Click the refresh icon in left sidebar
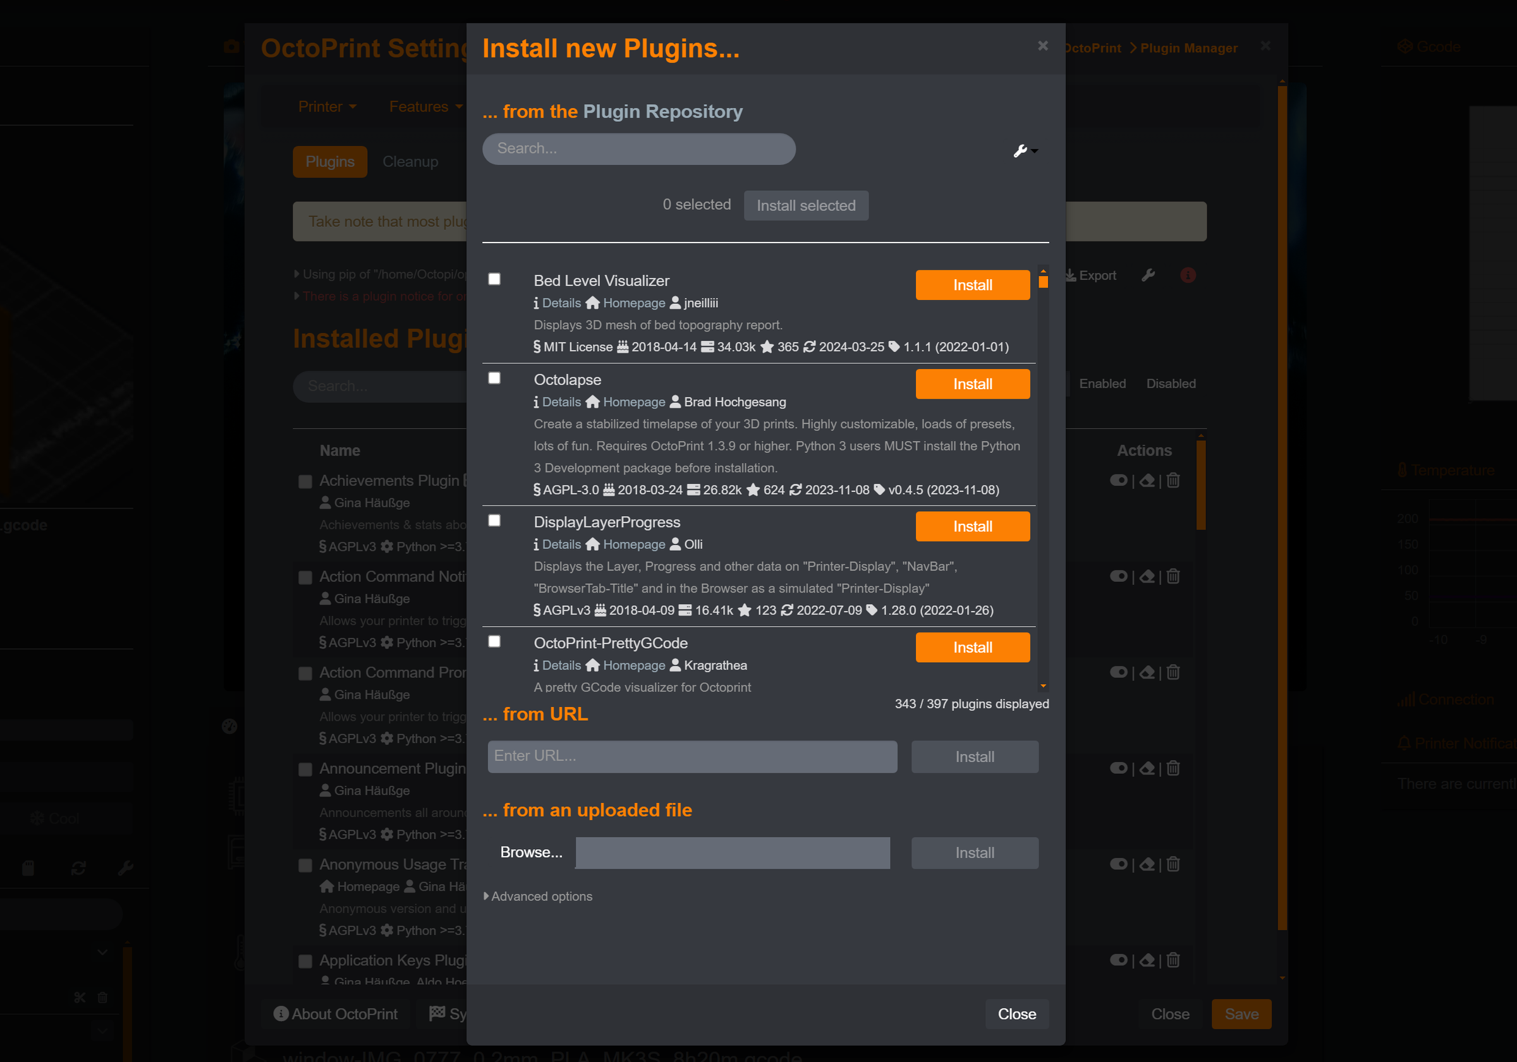 [78, 867]
